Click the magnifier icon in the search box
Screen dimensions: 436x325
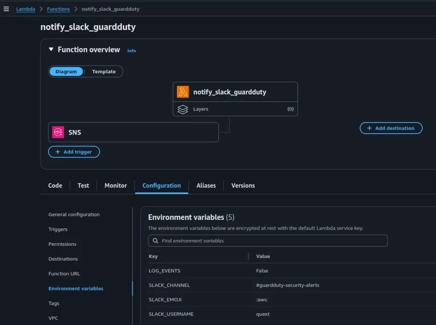(155, 241)
